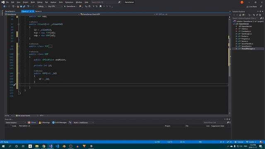Viewport: 265px width, 149px height.
Task: Click the Search Error List field
Action: pos(214,123)
